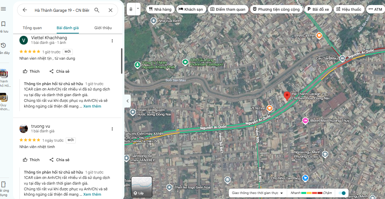Viewport: 385px width, 199px height.
Task: Click Viettel Khachhang reviewer name
Action: point(49,38)
